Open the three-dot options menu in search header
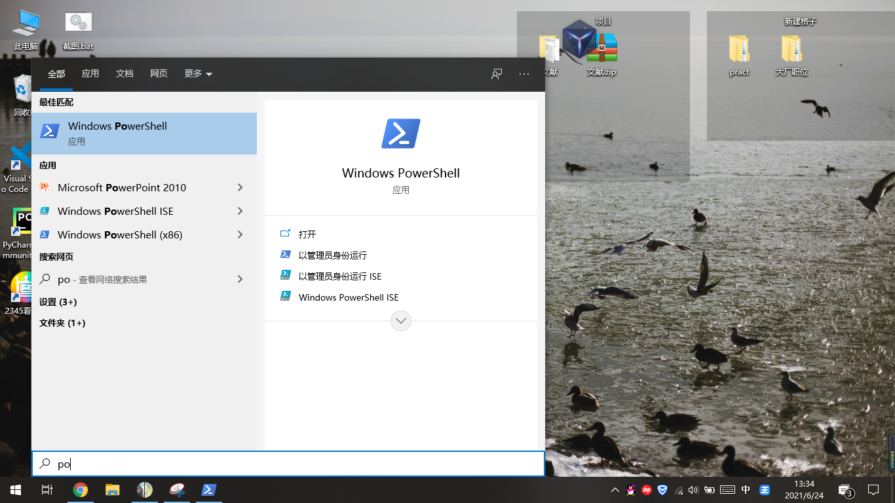 (x=524, y=74)
